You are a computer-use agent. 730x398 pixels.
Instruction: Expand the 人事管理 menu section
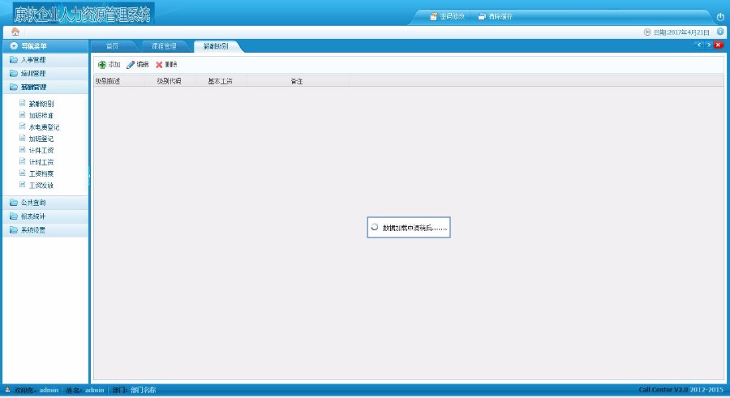[45, 60]
